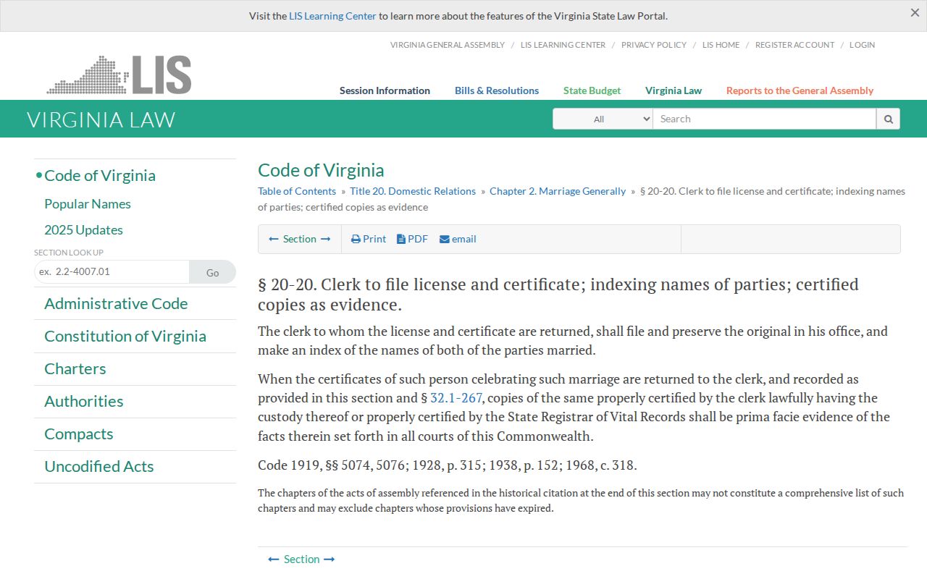927x579 pixels.
Task: Open Popular Names in sidebar
Action: click(88, 204)
